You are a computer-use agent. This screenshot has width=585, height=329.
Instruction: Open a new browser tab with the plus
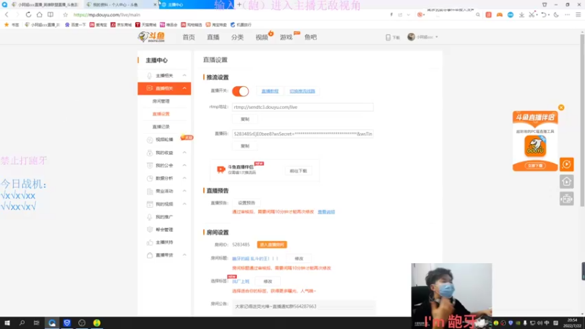tap(239, 4)
